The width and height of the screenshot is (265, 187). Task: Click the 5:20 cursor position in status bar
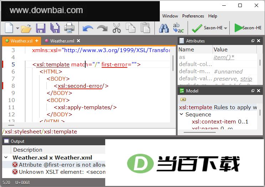6,183
